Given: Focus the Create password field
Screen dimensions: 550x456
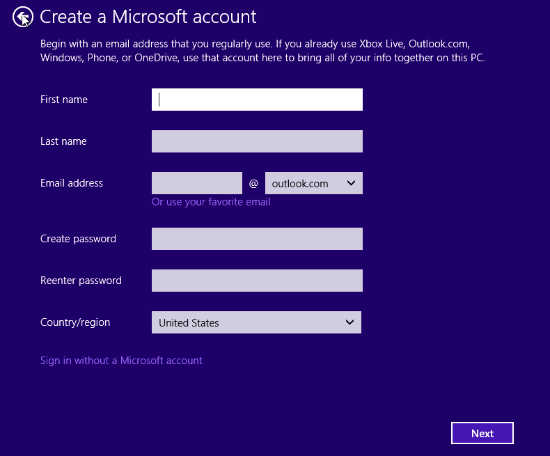Looking at the screenshot, I should 257,239.
